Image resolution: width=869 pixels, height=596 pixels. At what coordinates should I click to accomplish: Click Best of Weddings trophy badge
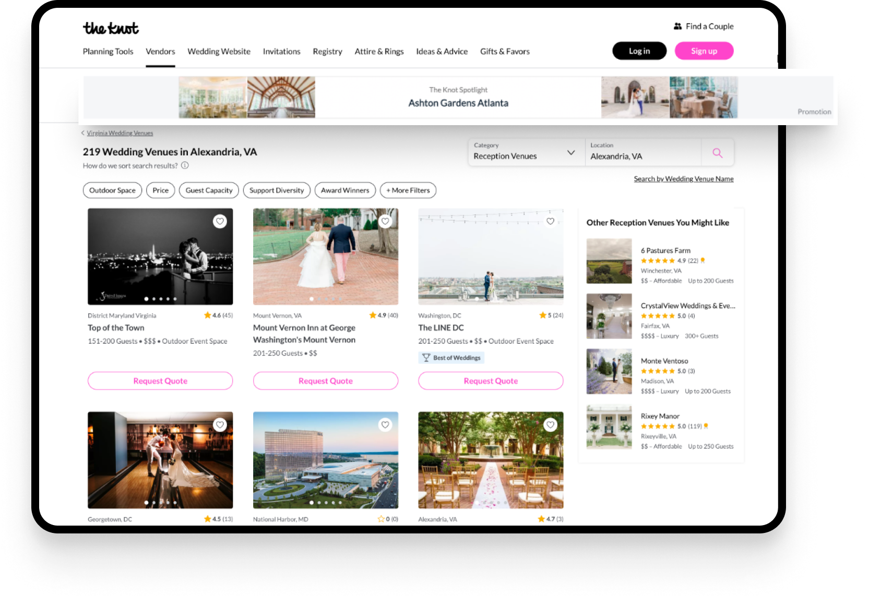451,358
